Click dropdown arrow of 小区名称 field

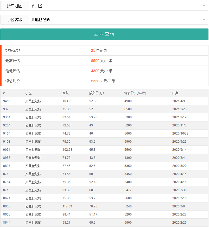(204, 20)
